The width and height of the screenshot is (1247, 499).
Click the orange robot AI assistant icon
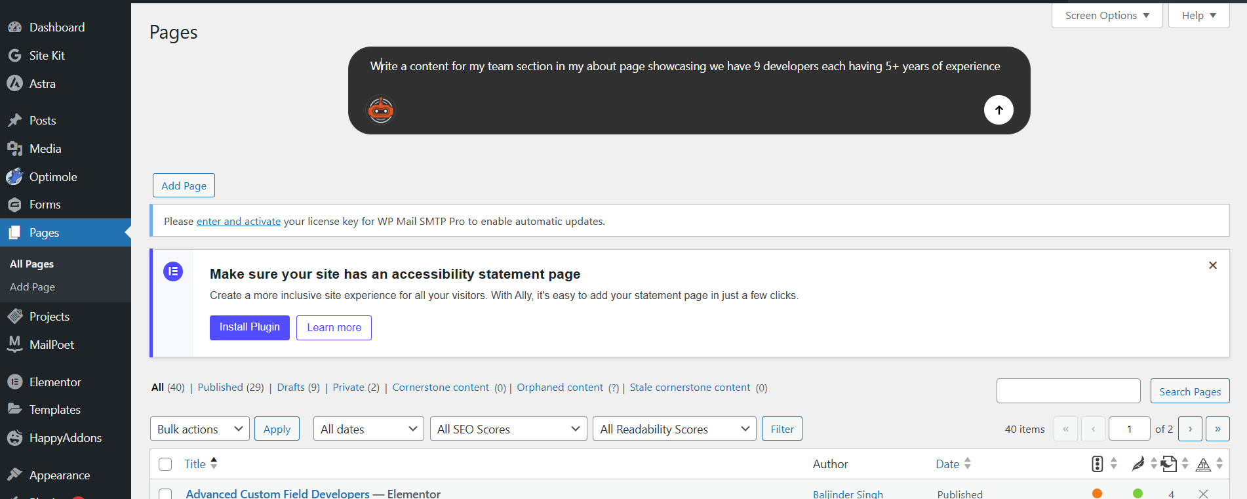381,110
